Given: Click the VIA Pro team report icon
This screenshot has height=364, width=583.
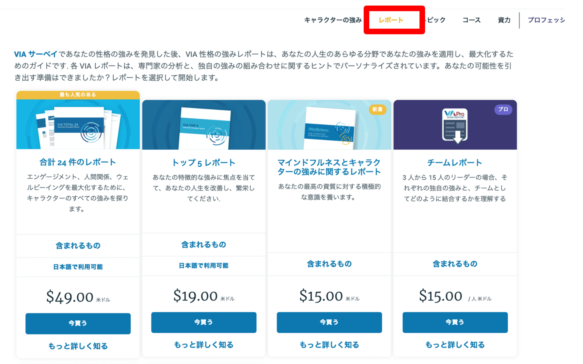Looking at the screenshot, I should click(x=455, y=126).
